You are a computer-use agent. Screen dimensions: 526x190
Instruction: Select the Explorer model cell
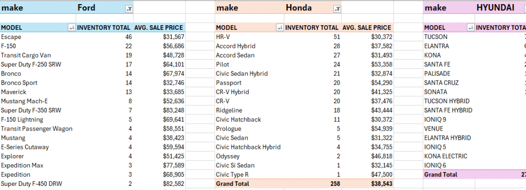[x=38, y=156]
